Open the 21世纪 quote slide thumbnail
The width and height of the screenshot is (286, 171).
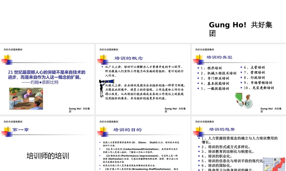coord(47,80)
